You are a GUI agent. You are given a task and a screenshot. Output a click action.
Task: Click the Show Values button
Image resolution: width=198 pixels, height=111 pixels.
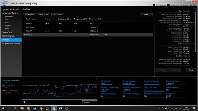pos(29,14)
